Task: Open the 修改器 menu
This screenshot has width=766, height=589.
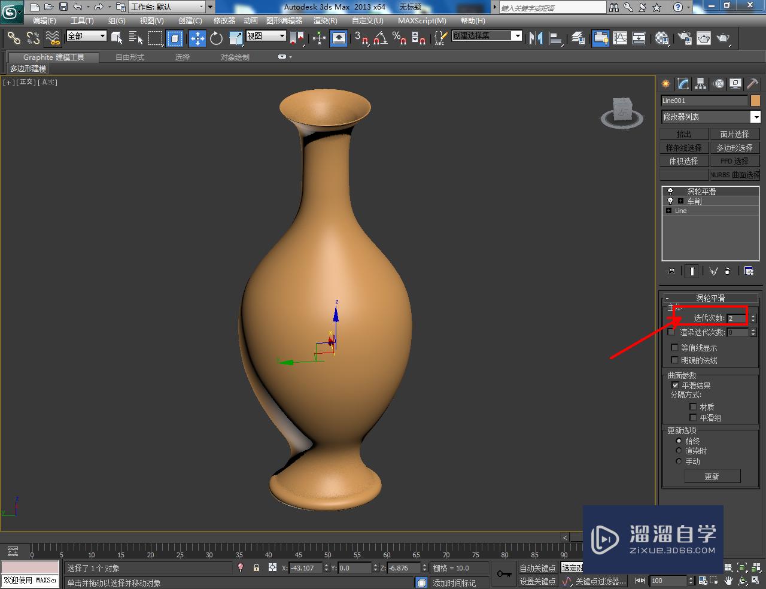Action: (x=224, y=21)
